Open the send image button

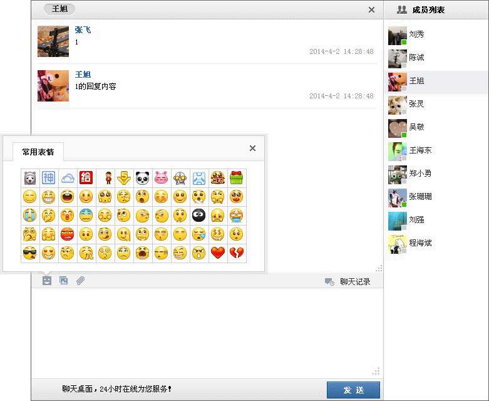pos(63,281)
